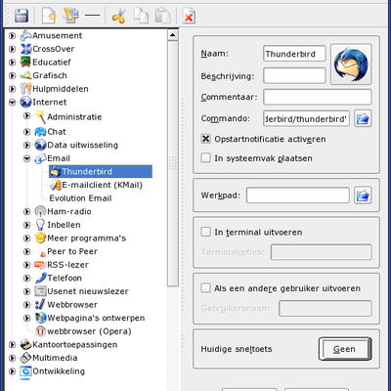Click the Administratie wand icon
391x391 pixels.
click(40, 116)
